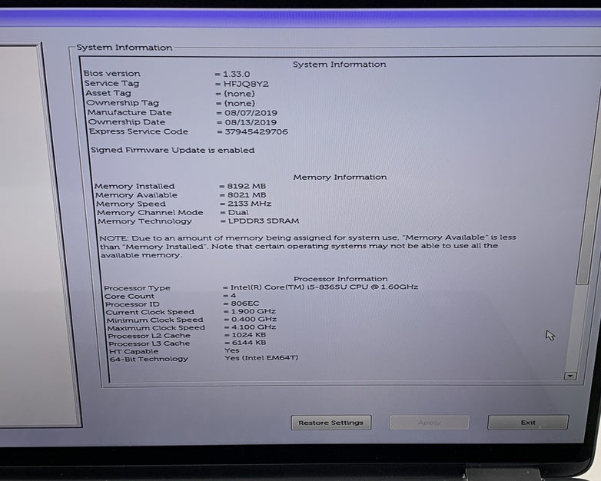Image resolution: width=601 pixels, height=481 pixels.
Task: Select Processor Type value Intel Core i5-8365U
Action: click(324, 287)
